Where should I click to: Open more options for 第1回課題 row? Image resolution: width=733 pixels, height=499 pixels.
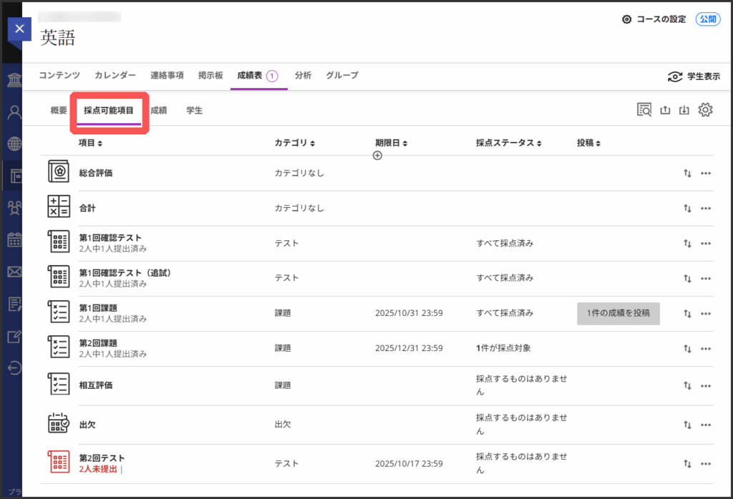[x=706, y=313]
